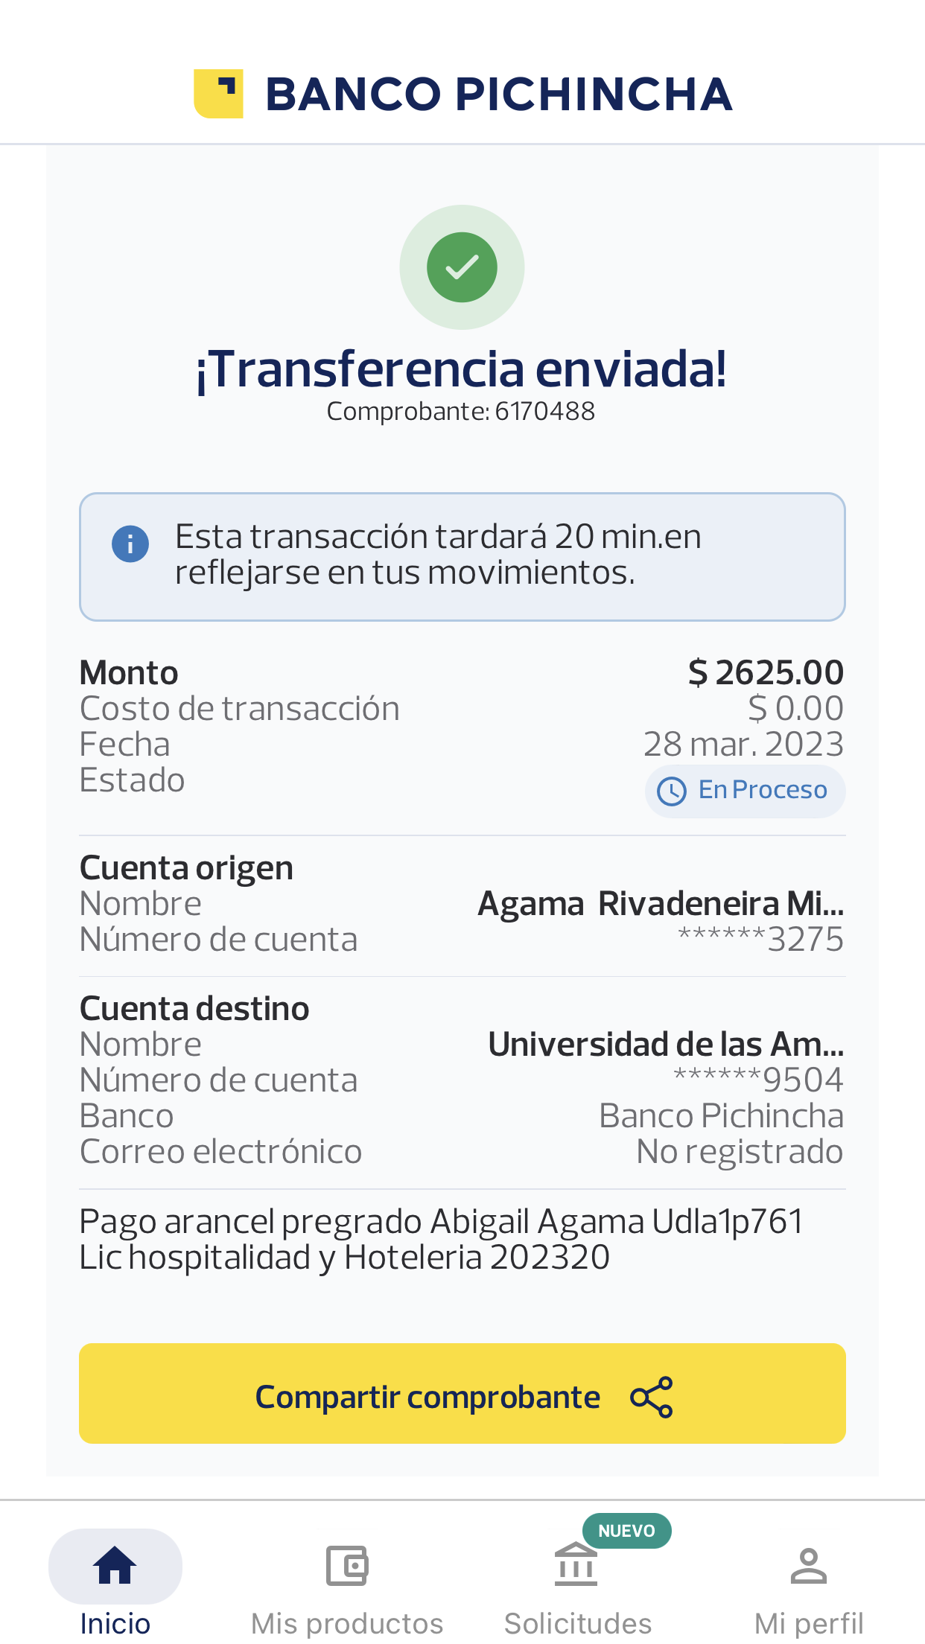Tap the Inicio home icon
The width and height of the screenshot is (925, 1644).
tap(115, 1565)
